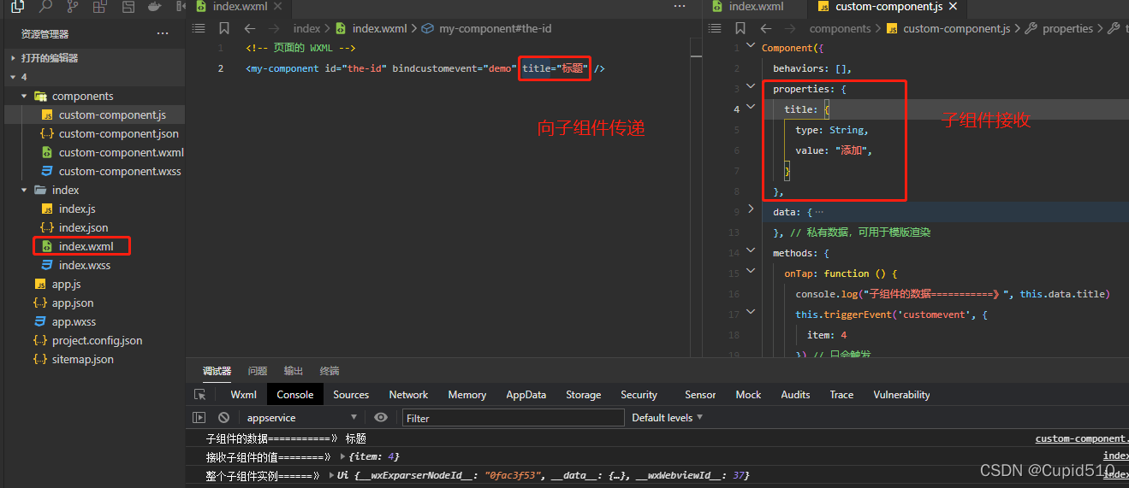The image size is (1129, 488).
Task: Go forward with left editor's forward arrow
Action: point(274,28)
